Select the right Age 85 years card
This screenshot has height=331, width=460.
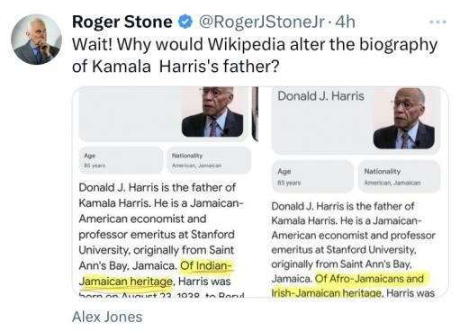tap(312, 176)
